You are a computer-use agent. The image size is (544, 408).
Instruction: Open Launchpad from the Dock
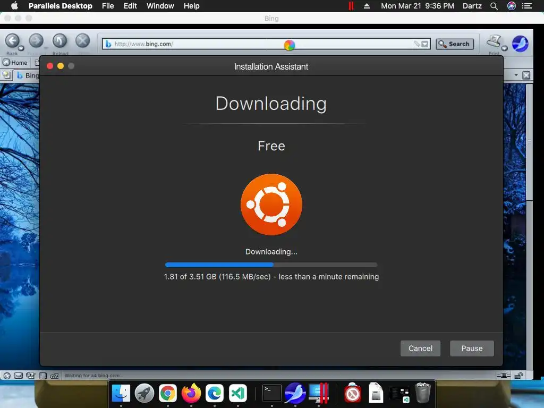[x=144, y=394]
